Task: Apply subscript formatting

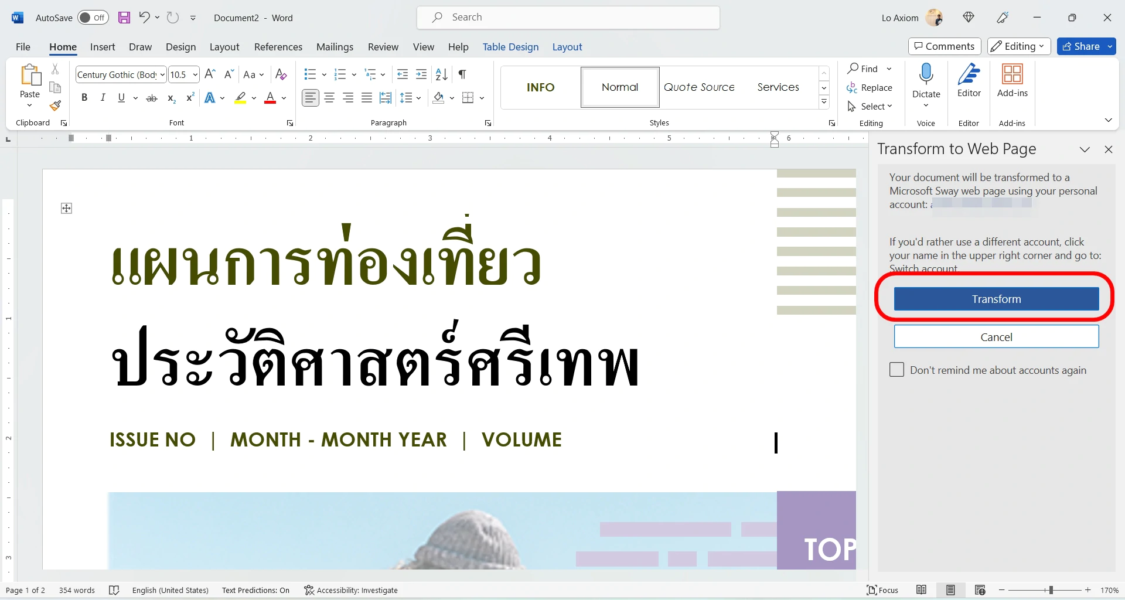Action: (171, 98)
